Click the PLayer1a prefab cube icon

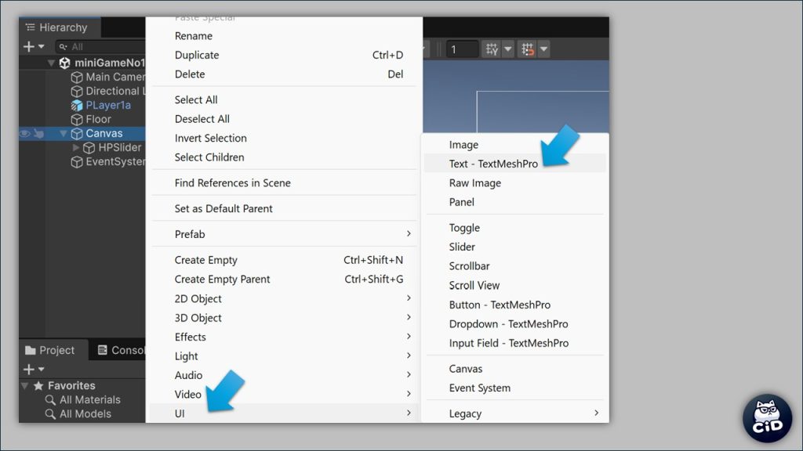point(77,106)
